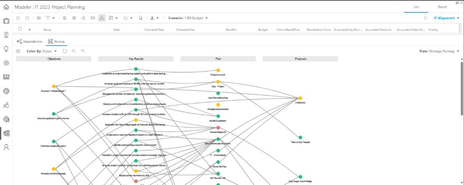Sort by the Name column header
The image size is (464, 185).
point(47,30)
